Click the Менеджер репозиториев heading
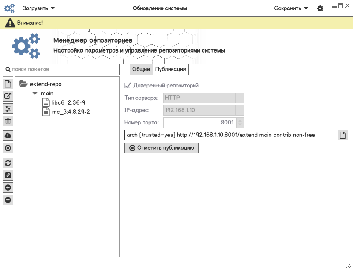The image size is (353, 271). click(93, 41)
